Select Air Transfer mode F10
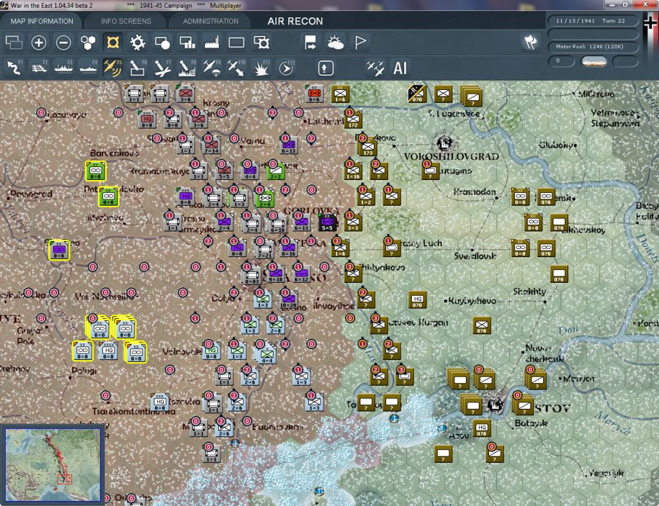Viewport: 659px width, 506px height. pos(236,68)
